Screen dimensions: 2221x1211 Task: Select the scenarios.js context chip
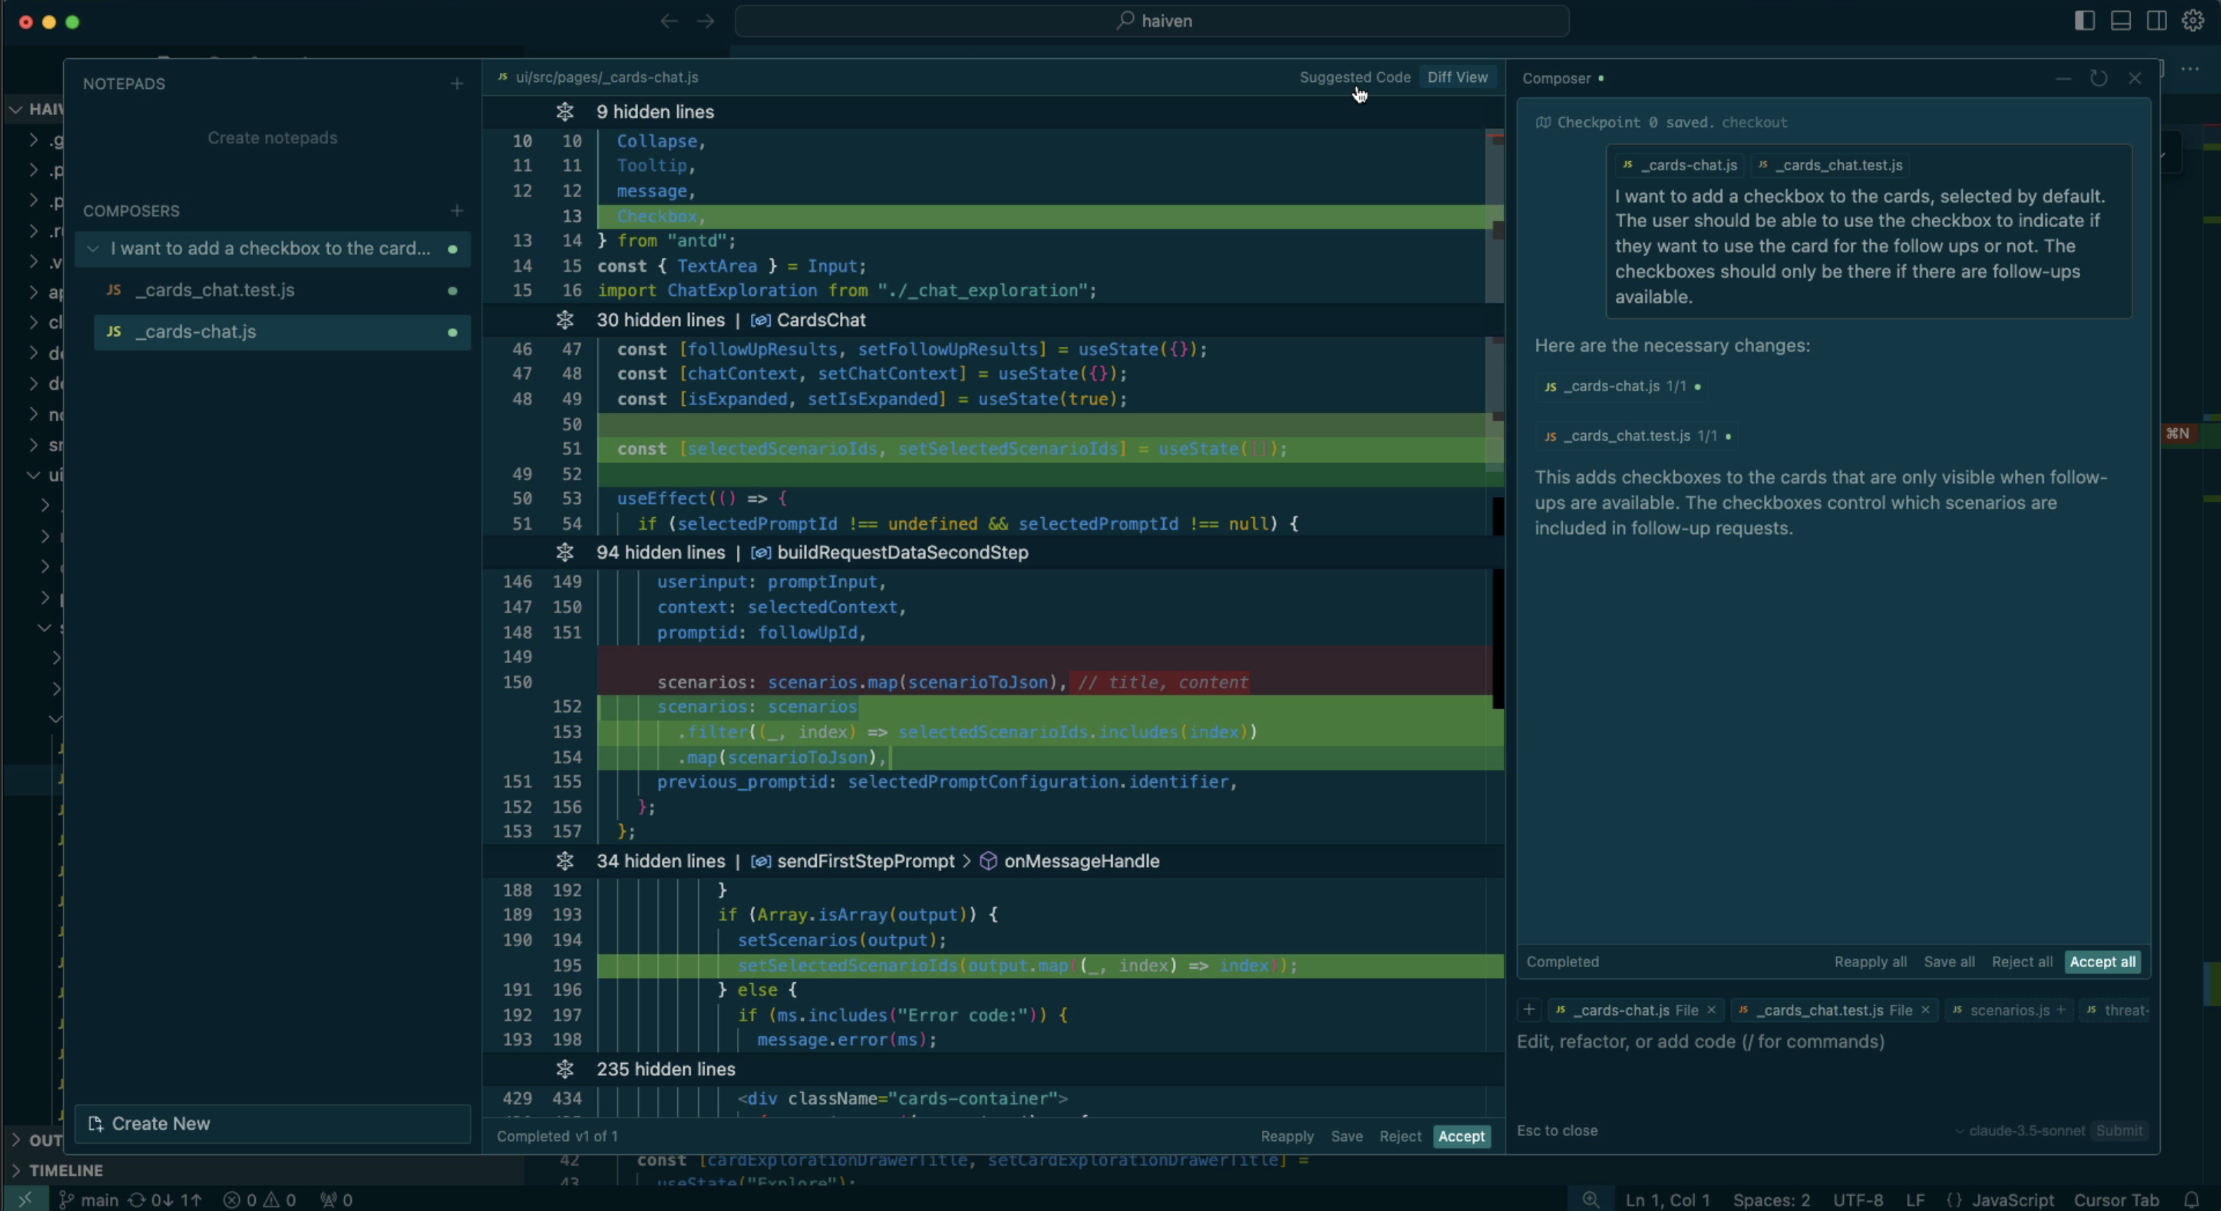tap(2008, 1010)
